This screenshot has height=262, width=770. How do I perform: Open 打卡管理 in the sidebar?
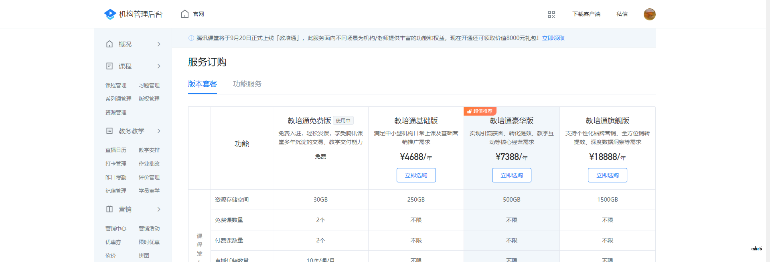pos(116,164)
